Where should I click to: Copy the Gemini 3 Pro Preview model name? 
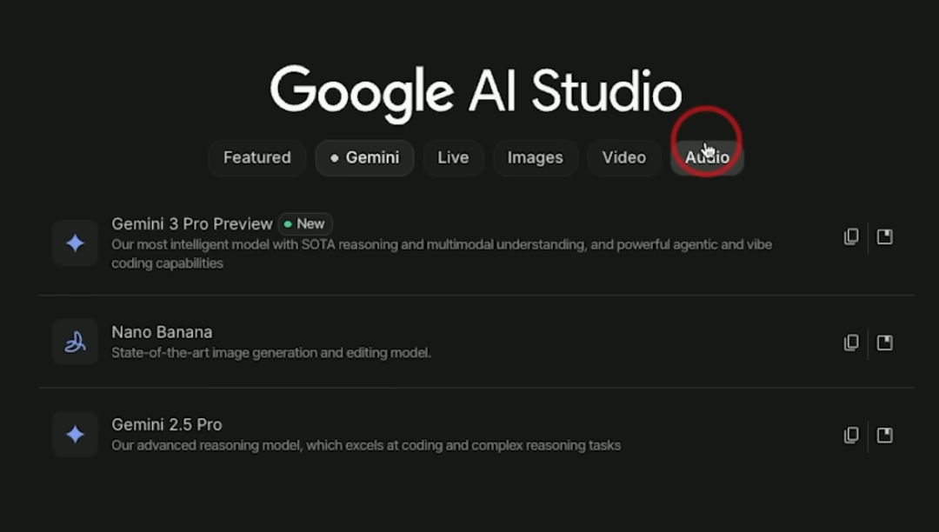[851, 237]
